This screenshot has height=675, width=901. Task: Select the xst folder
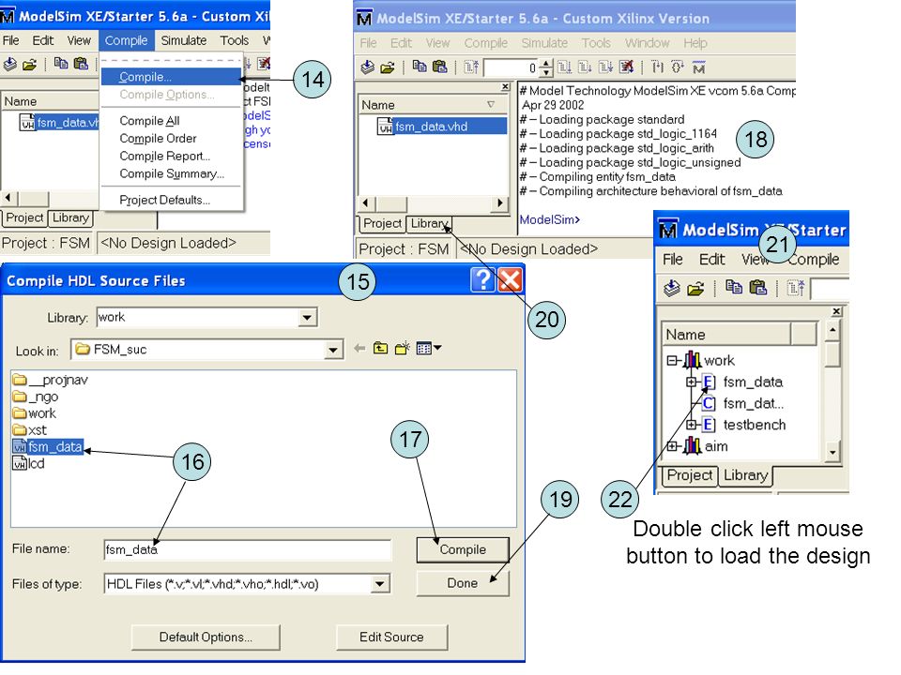pyautogui.click(x=30, y=430)
